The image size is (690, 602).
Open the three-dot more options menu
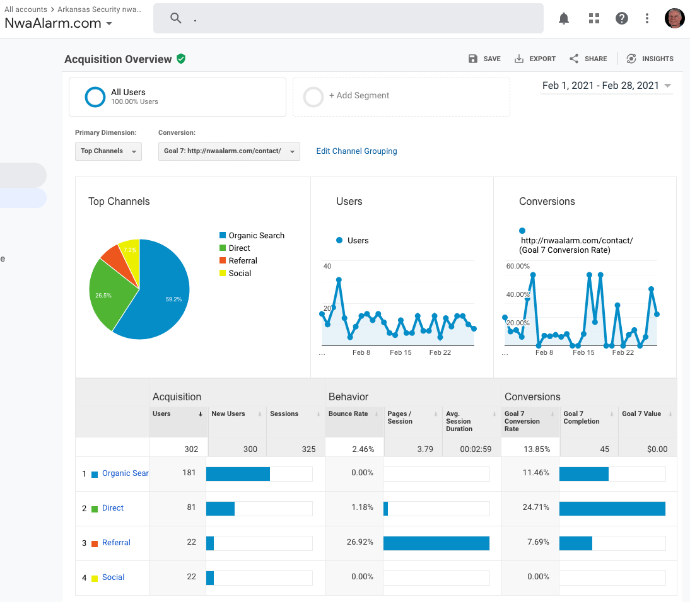point(647,19)
